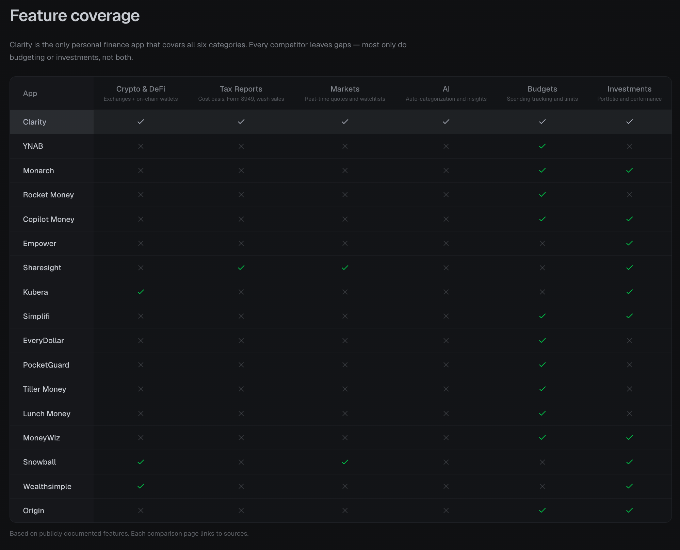The image size is (680, 550).
Task: Select the Markets checkmark in the Snowball row
Action: (x=345, y=462)
